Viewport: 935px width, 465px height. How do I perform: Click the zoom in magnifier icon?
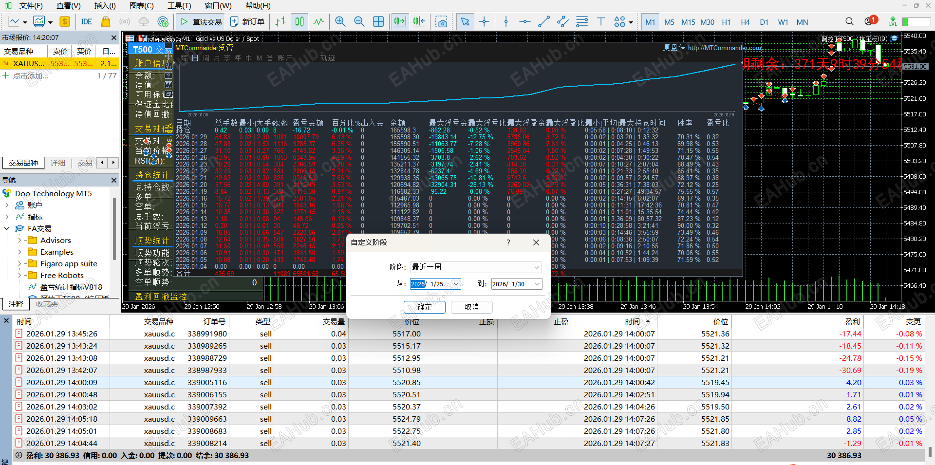click(x=340, y=21)
